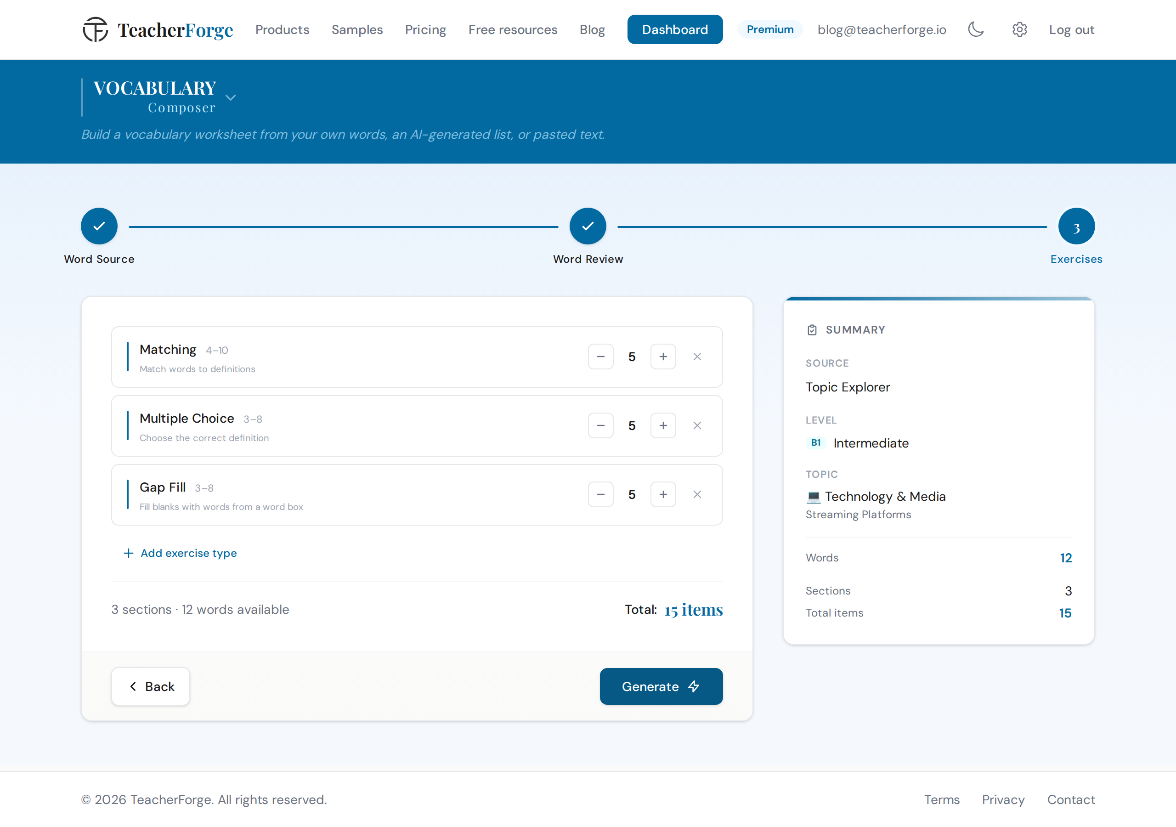Image resolution: width=1176 pixels, height=827 pixels.
Task: Toggle dark mode with the moon icon
Action: pos(976,29)
